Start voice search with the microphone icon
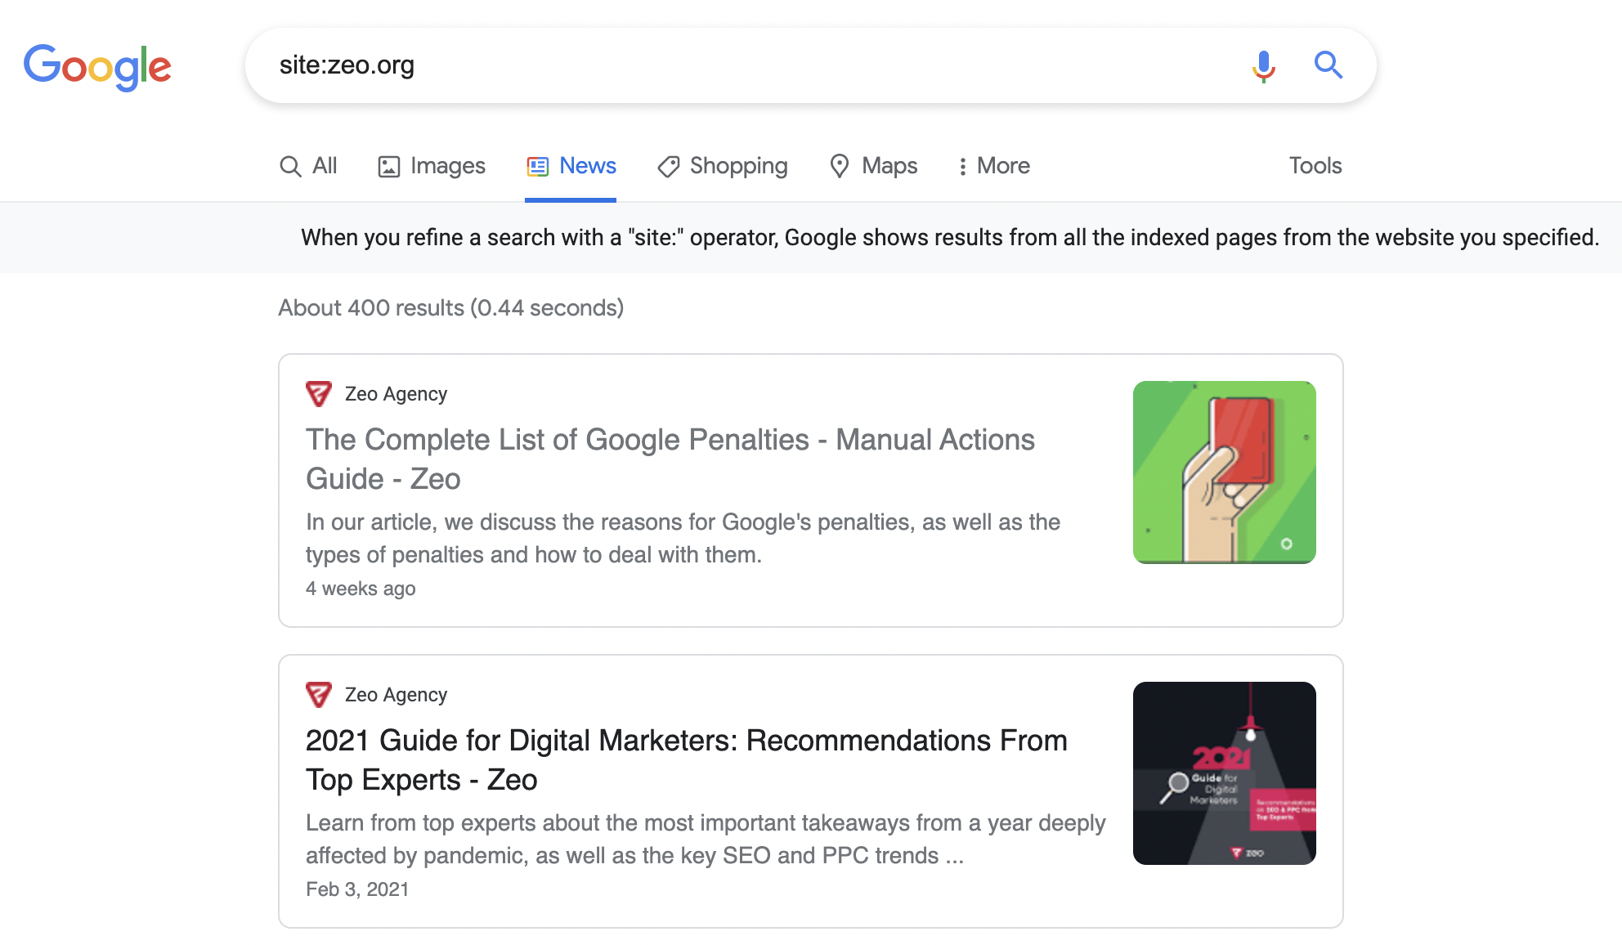 (x=1263, y=65)
